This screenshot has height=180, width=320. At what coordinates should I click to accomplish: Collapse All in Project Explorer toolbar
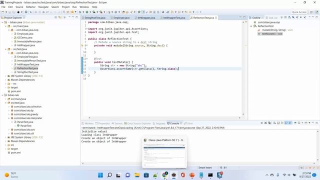pos(55,17)
